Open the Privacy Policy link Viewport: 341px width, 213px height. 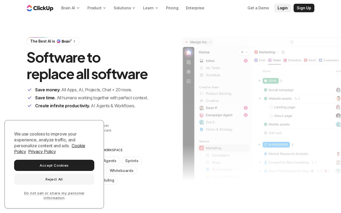point(42,151)
